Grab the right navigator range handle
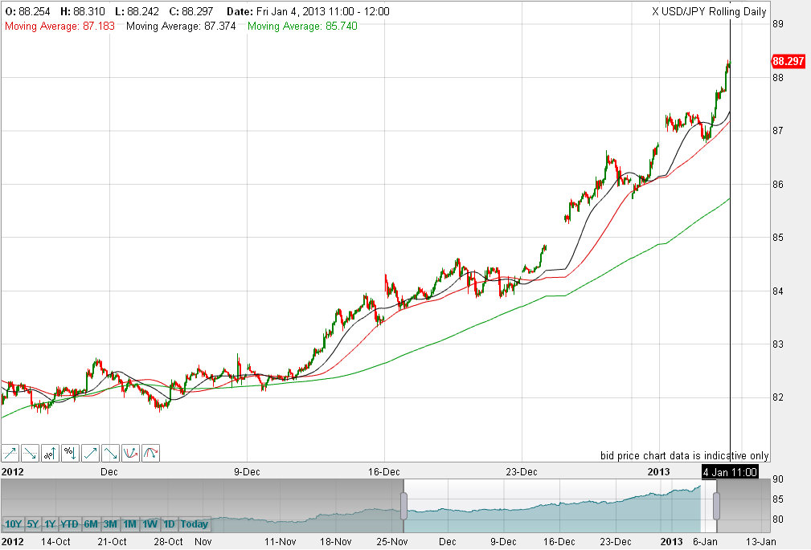This screenshot has height=550, width=811. (x=716, y=506)
